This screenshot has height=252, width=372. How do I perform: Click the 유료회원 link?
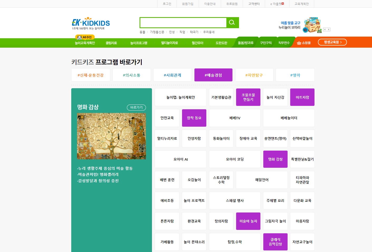232,4
